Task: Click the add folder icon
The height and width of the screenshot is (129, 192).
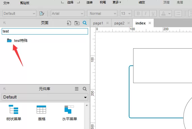Action: 77,23
